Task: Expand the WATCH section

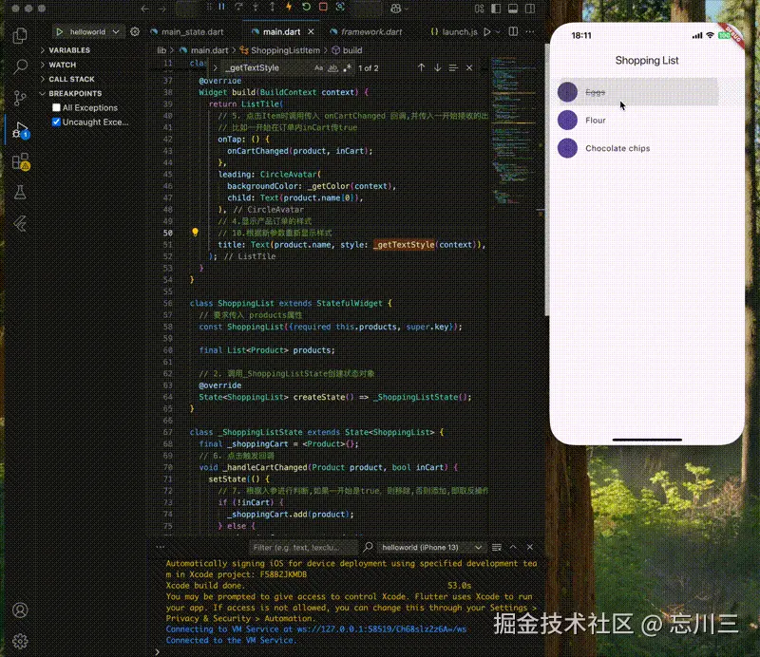Action: (63, 65)
